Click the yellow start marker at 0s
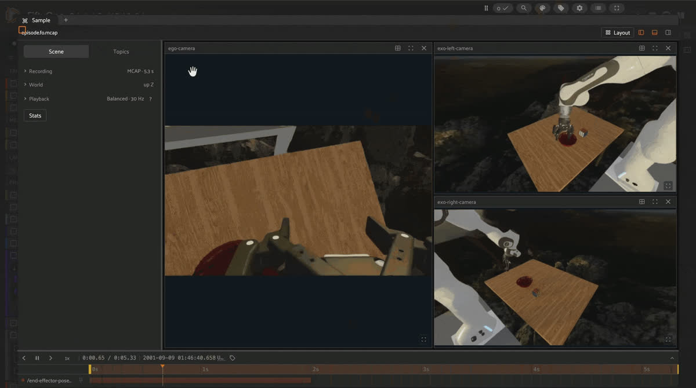Viewport: 696px width, 388px height. pos(90,369)
